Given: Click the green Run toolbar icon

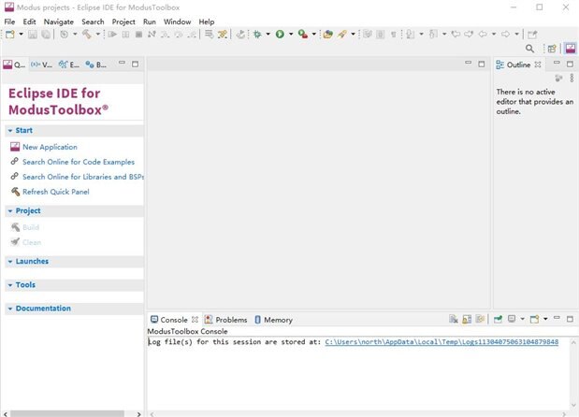Looking at the screenshot, I should 280,35.
